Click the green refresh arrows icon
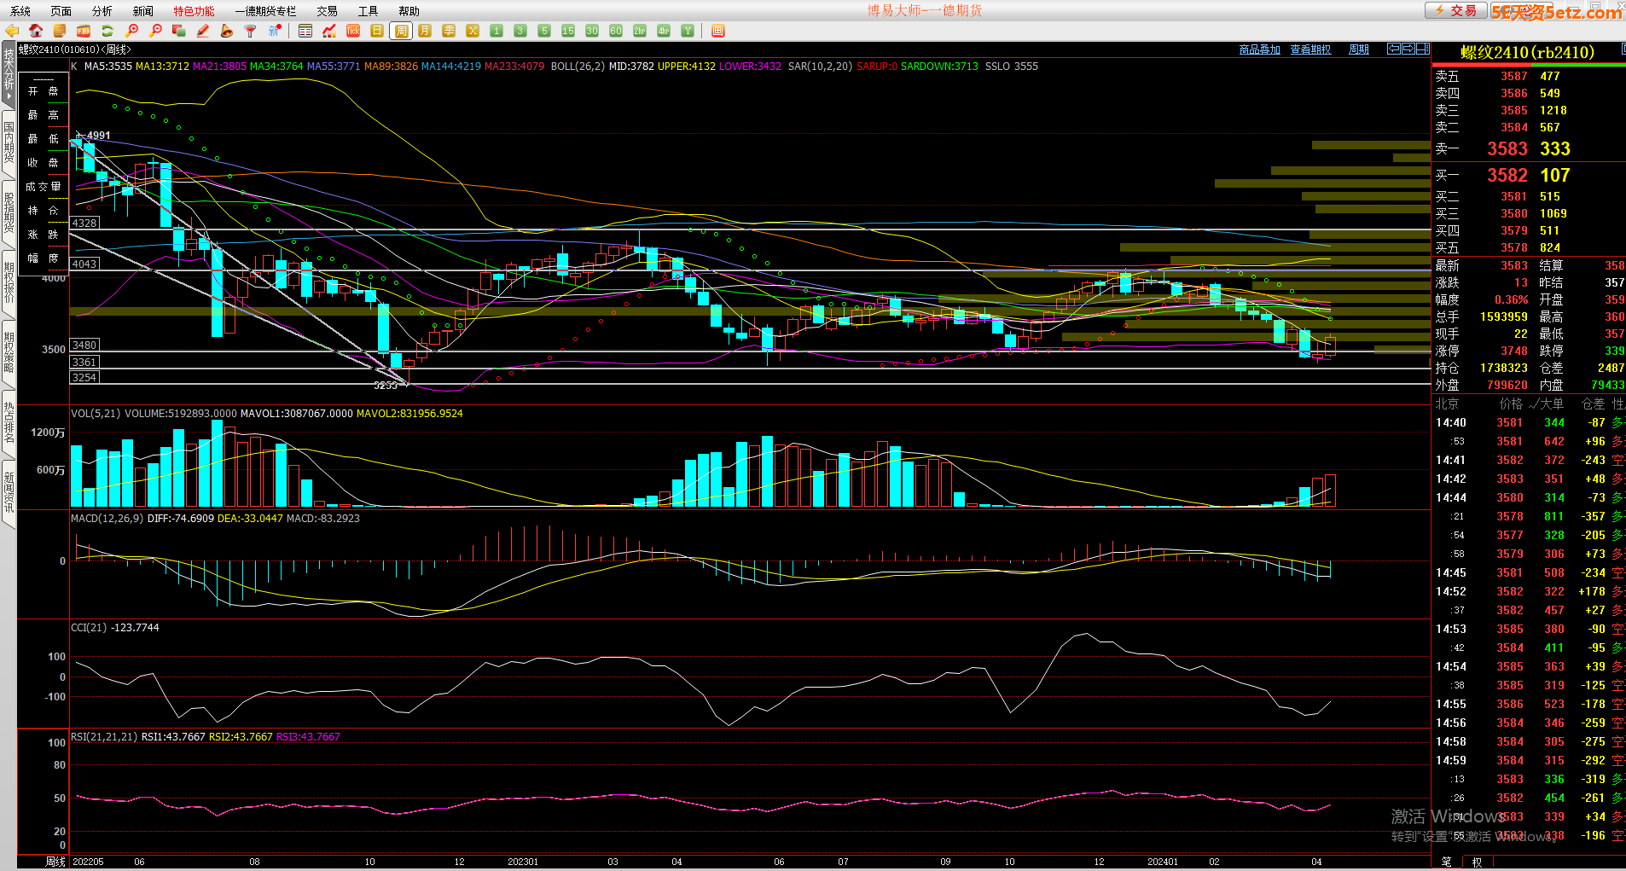 (x=107, y=32)
